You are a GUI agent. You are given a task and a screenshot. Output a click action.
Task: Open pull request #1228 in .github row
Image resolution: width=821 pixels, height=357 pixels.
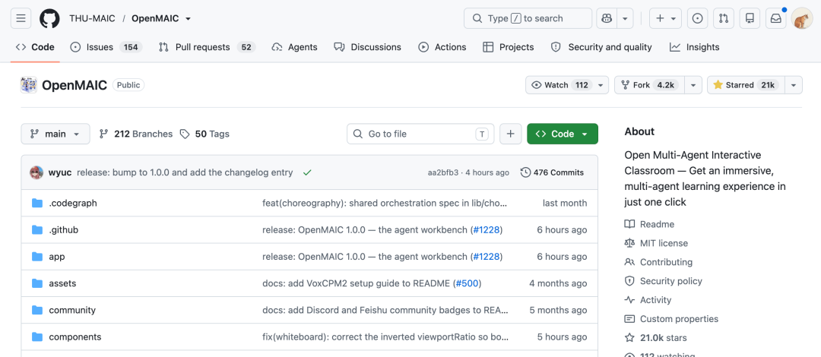click(x=487, y=230)
